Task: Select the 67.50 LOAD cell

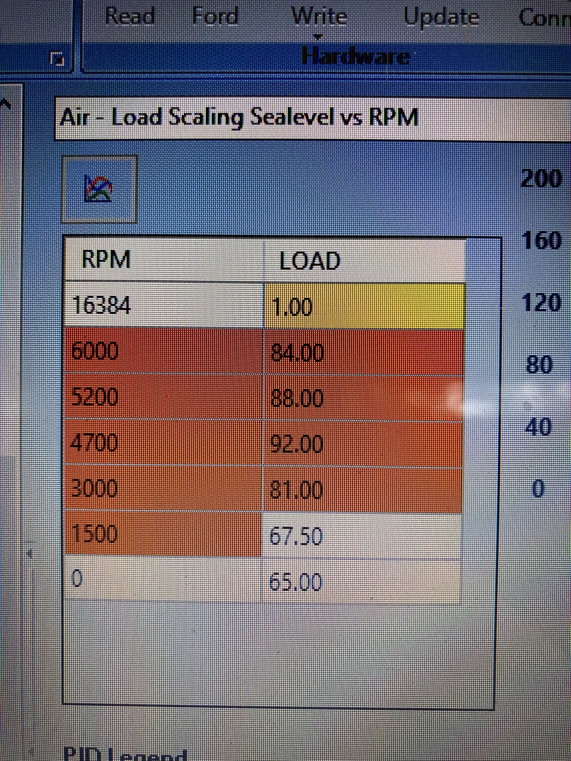Action: 363,535
